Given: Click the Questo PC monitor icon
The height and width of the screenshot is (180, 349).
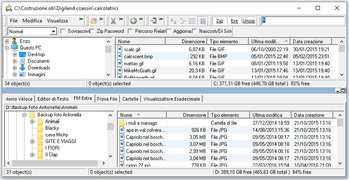Looking at the screenshot, I should click(x=15, y=48).
